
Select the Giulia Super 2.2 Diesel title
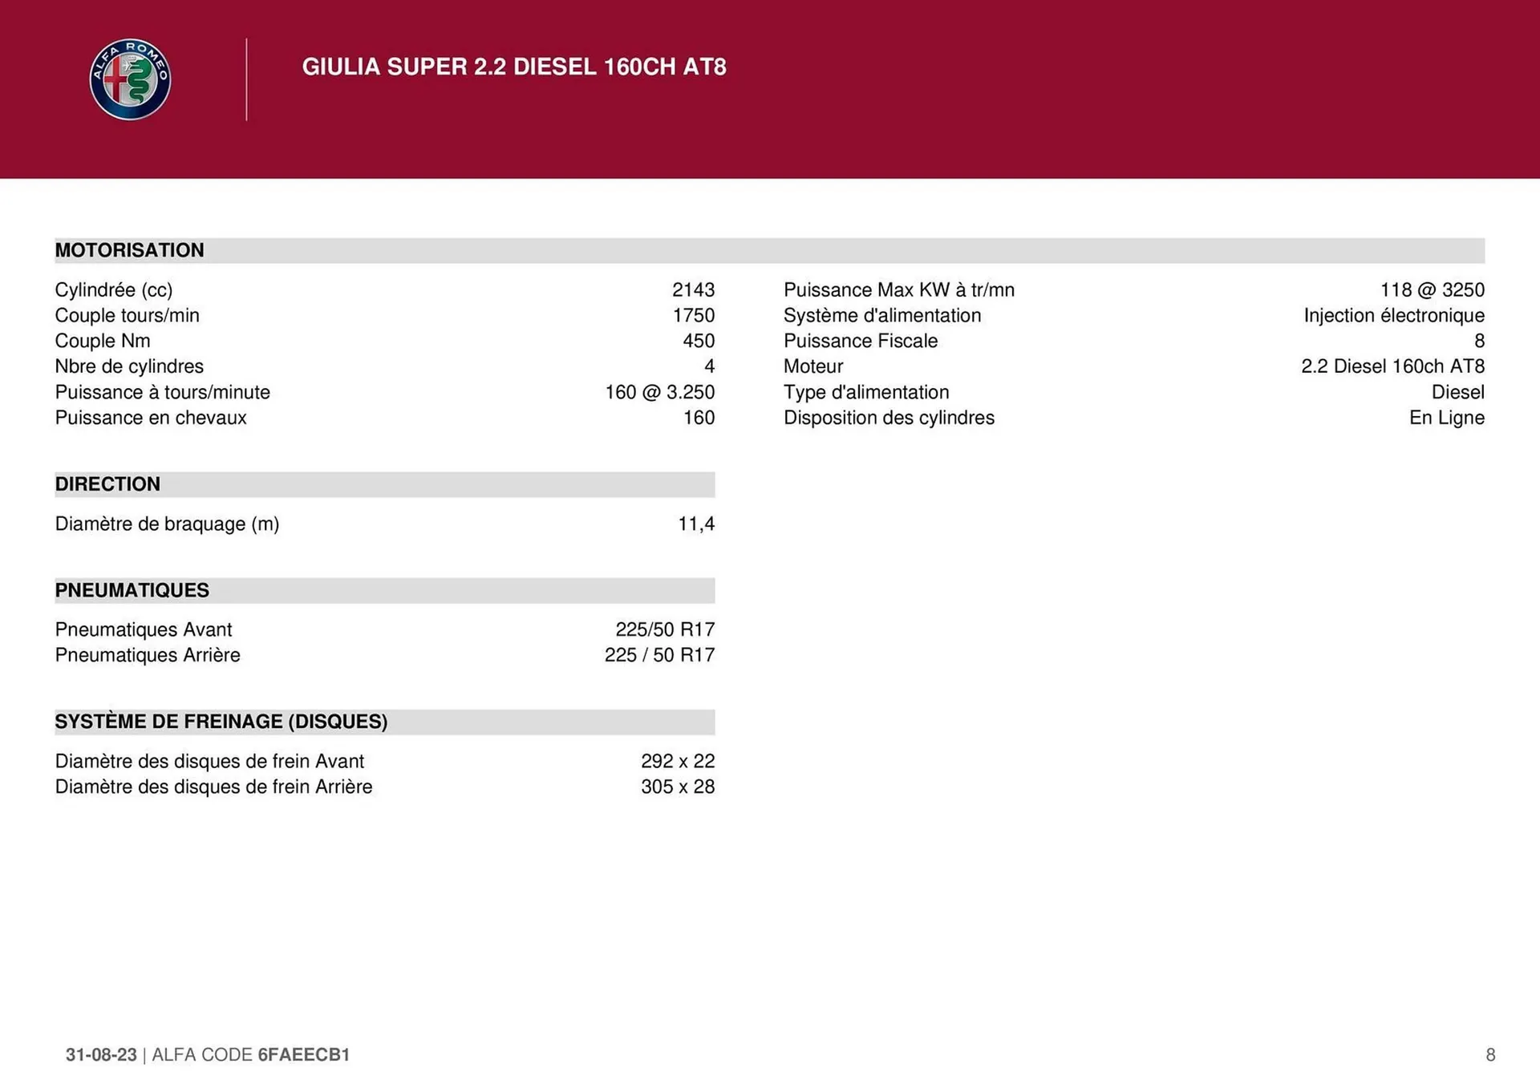click(514, 67)
